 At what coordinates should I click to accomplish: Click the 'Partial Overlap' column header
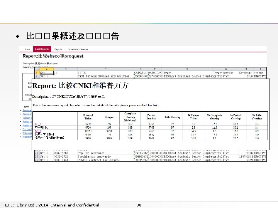[151, 117]
